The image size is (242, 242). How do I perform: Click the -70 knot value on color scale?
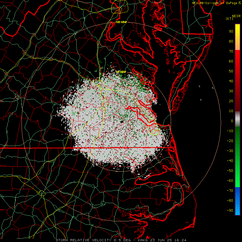(x=230, y=191)
